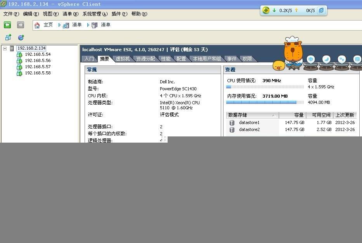Click the 0.2K/S download speed readout
Viewport: 362px width, 243px height.
click(286, 10)
